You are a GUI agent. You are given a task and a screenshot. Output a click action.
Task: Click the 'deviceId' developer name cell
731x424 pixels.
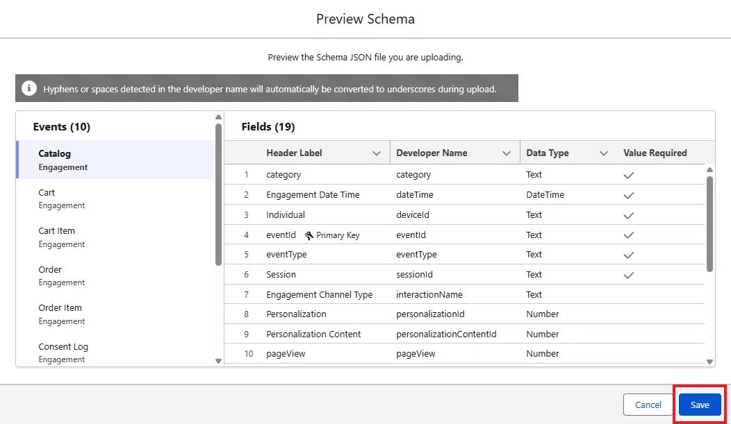pos(413,215)
